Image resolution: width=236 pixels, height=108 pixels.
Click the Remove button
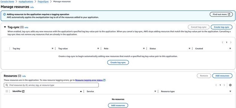point(204,76)
